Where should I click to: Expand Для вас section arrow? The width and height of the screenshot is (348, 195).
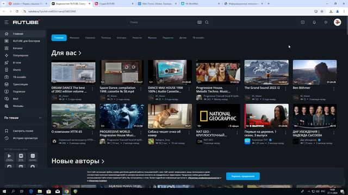click(80, 53)
